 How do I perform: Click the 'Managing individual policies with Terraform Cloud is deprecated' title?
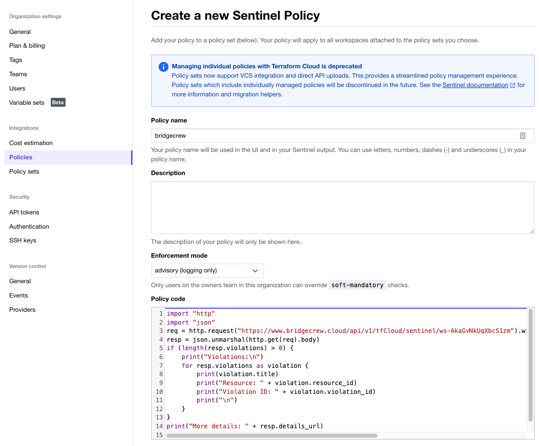pyautogui.click(x=267, y=66)
